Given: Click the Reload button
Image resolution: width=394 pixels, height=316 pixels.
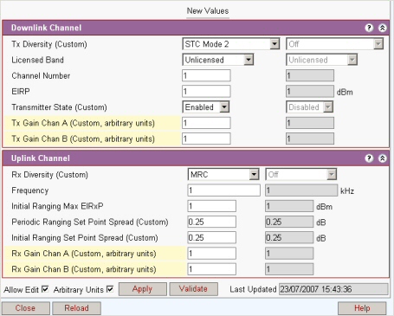Looking at the screenshot, I should (76, 308).
